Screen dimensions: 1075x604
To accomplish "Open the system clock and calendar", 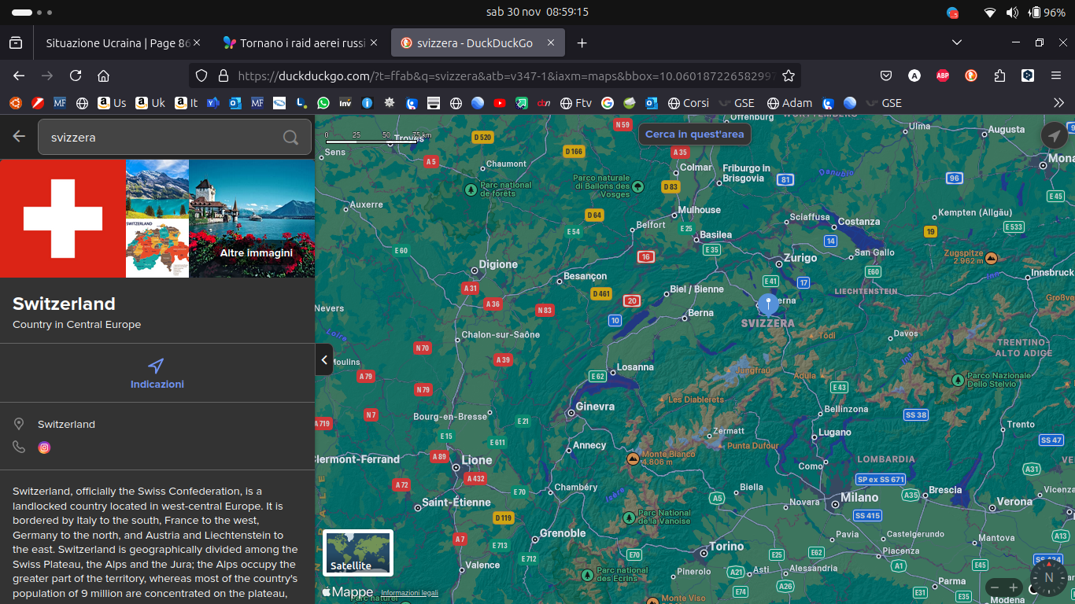I will [x=537, y=12].
